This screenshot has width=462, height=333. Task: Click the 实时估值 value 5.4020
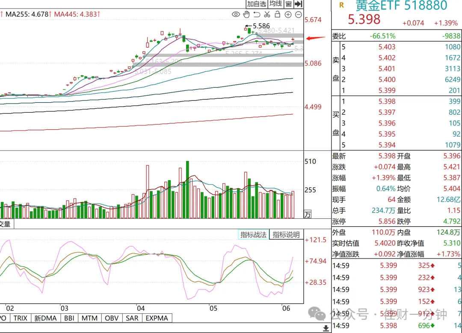[385, 243]
